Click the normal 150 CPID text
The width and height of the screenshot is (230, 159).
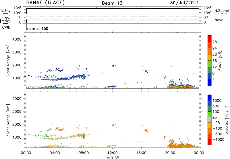coord(38,28)
